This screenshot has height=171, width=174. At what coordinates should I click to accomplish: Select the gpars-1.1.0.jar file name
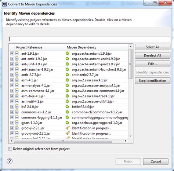[32, 123]
